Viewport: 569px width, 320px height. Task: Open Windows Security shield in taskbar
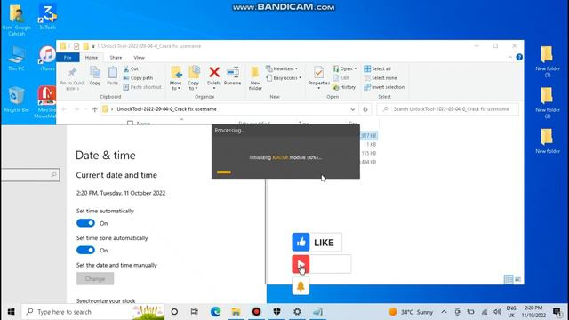(276, 312)
